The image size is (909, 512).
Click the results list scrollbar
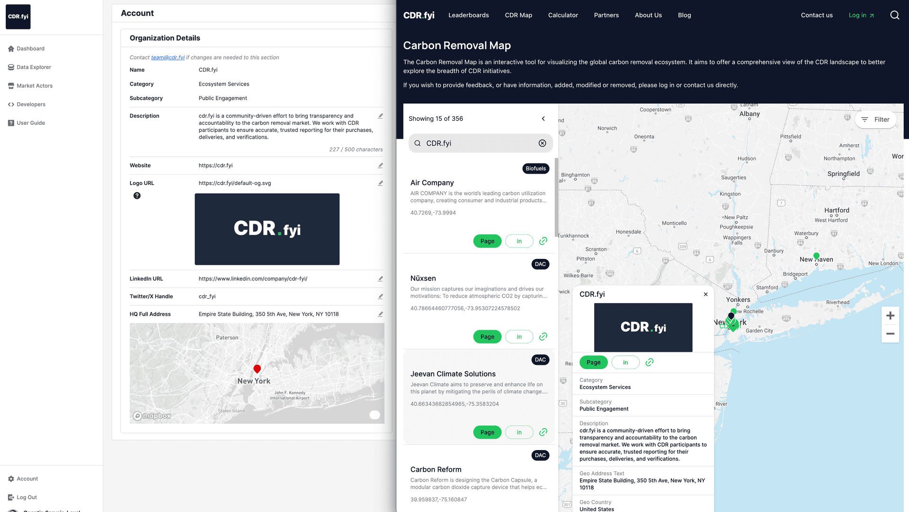click(556, 196)
